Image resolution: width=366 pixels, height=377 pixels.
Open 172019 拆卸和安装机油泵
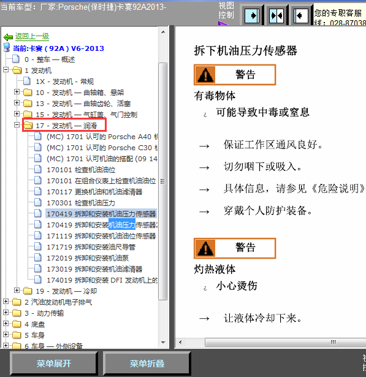click(x=88, y=258)
